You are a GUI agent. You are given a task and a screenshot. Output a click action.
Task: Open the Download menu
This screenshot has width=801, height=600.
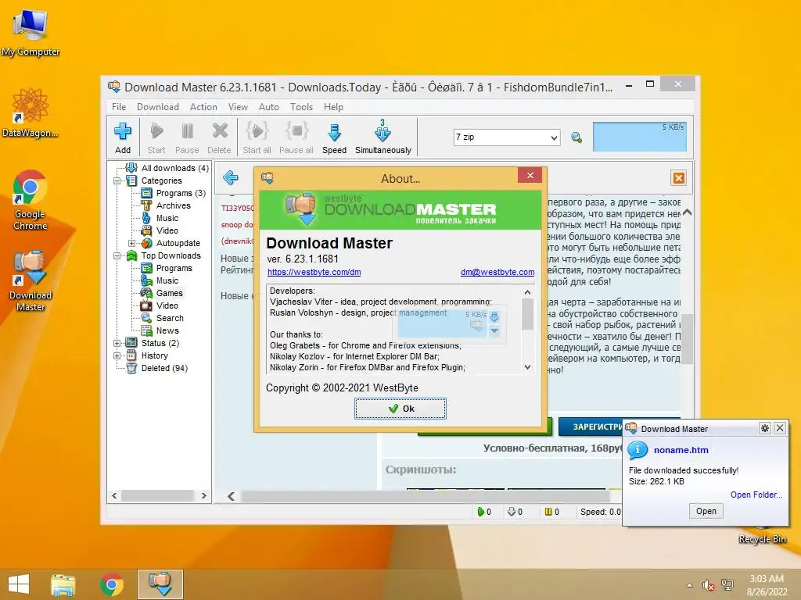point(158,106)
